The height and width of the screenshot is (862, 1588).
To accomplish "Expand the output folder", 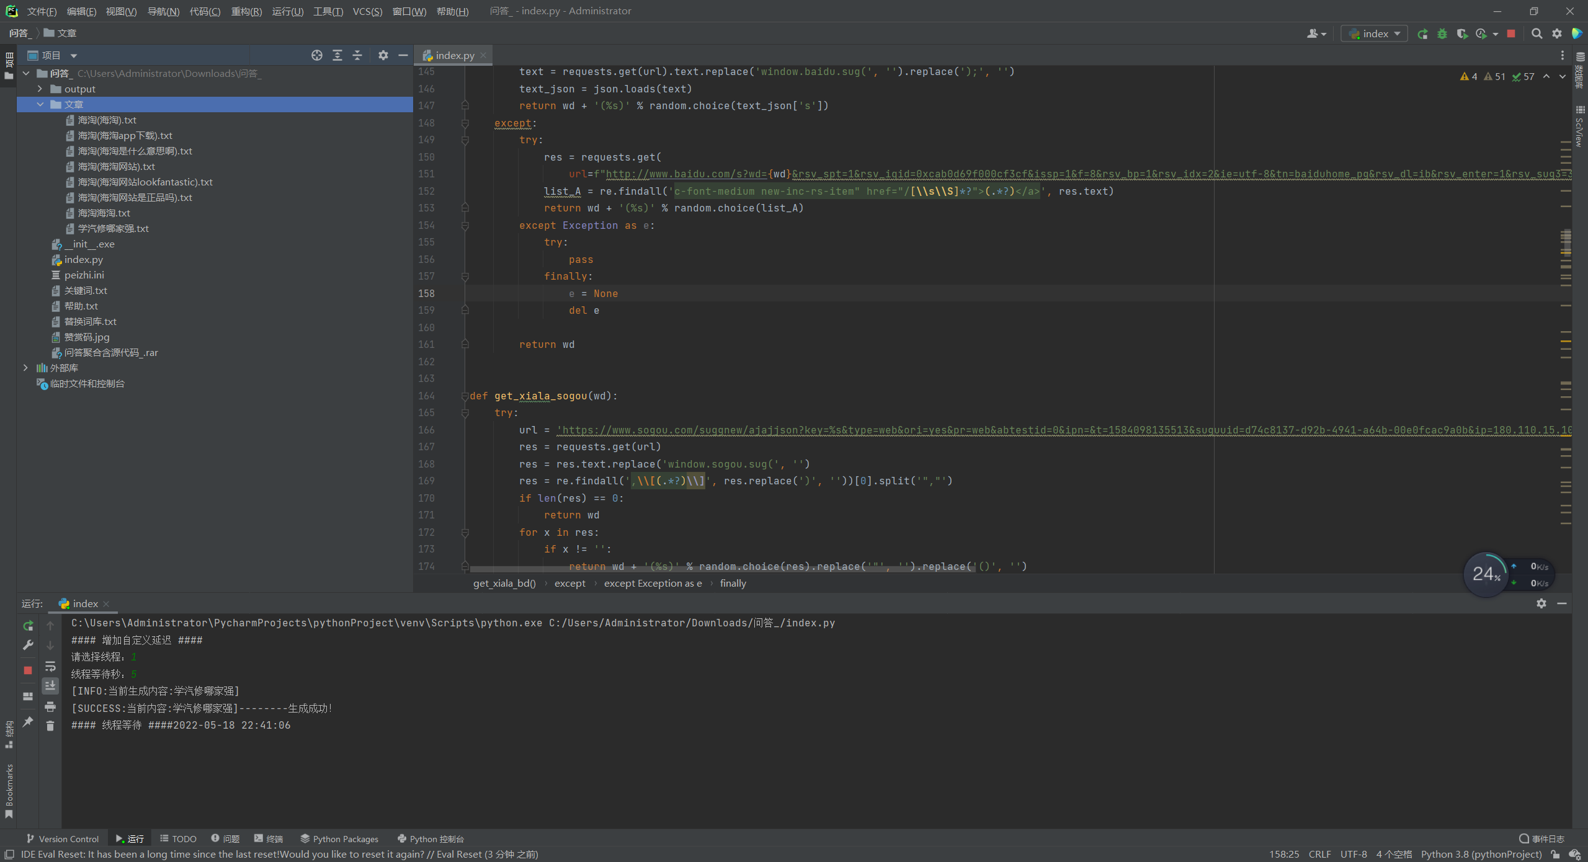I will pos(40,89).
